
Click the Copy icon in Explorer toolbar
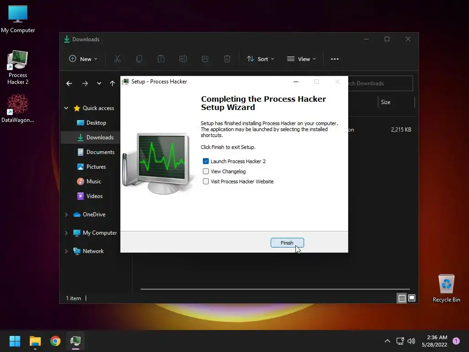pos(139,59)
